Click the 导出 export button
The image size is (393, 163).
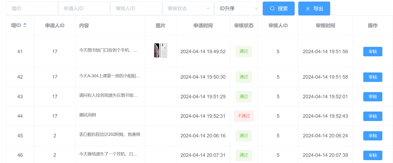coord(314,9)
